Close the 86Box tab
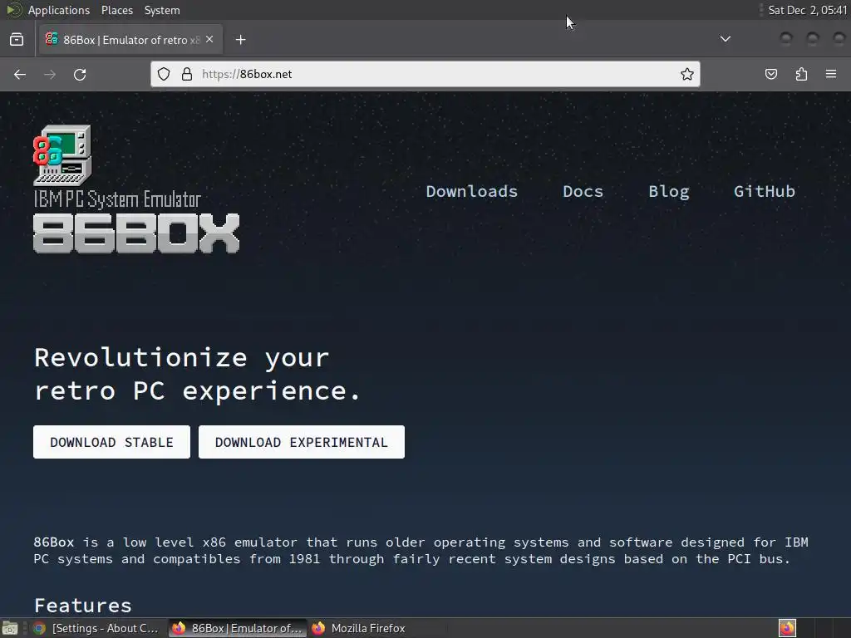The height and width of the screenshot is (638, 851). (209, 39)
